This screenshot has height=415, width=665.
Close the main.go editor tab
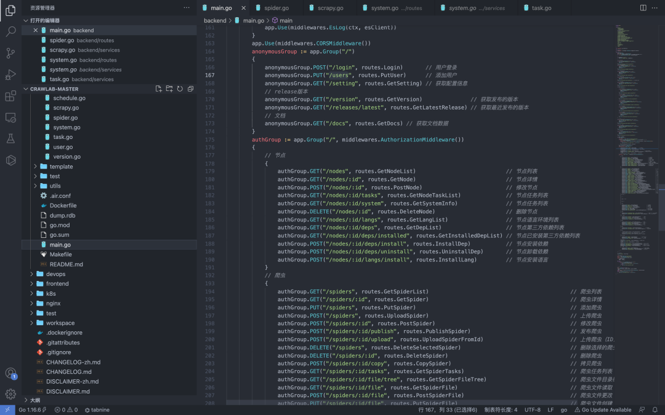pos(243,8)
